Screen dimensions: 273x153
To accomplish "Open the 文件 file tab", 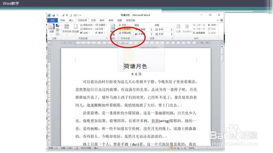I will (x=52, y=20).
